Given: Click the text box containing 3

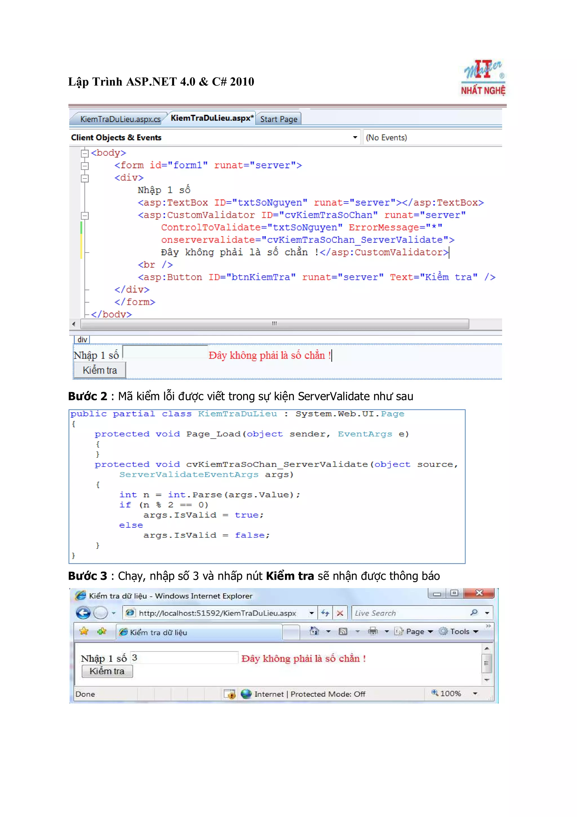Looking at the screenshot, I should (x=184, y=658).
